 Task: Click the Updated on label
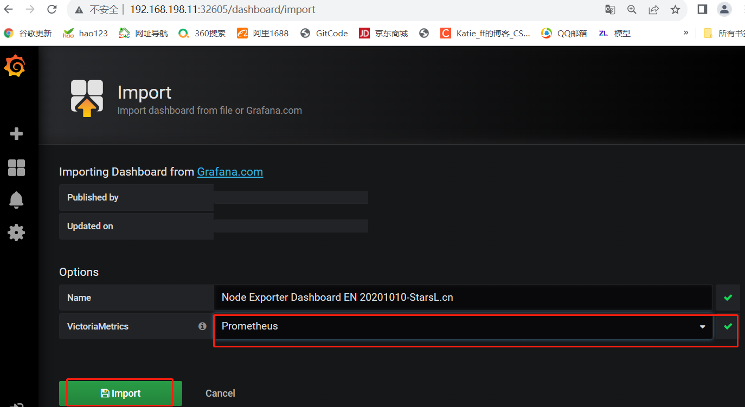click(90, 226)
